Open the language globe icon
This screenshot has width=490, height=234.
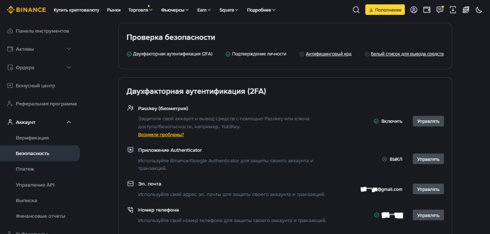coord(466,10)
